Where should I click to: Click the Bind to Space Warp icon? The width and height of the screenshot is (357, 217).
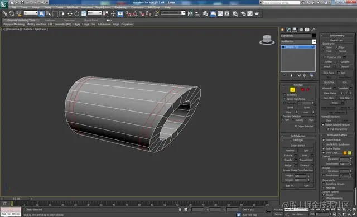pyautogui.click(x=19, y=13)
